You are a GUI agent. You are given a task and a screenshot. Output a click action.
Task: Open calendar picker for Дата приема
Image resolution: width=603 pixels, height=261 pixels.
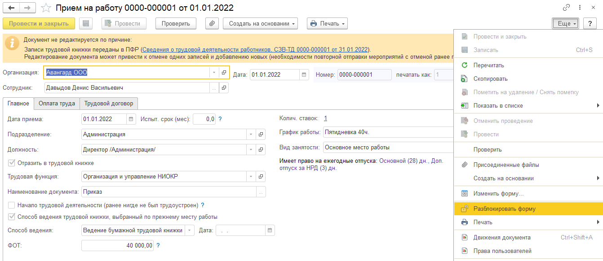(131, 119)
